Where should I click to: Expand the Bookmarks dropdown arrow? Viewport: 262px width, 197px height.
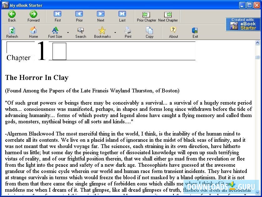[x=115, y=32]
